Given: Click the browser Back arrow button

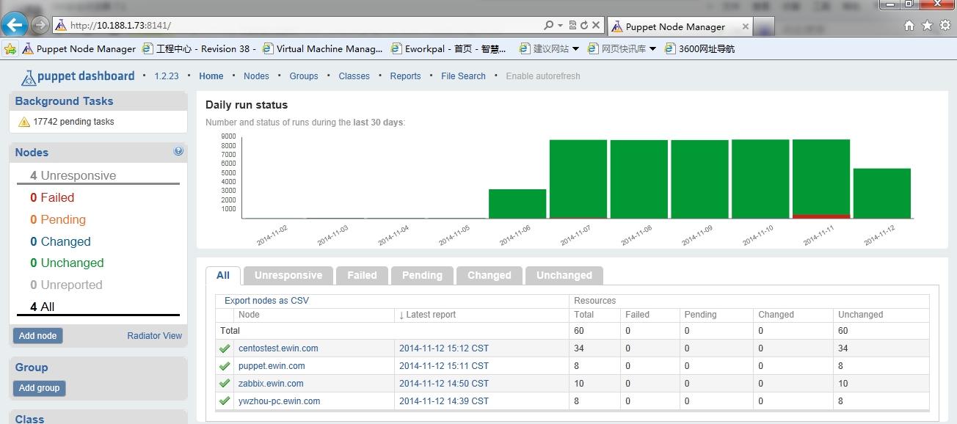Looking at the screenshot, I should (x=15, y=25).
